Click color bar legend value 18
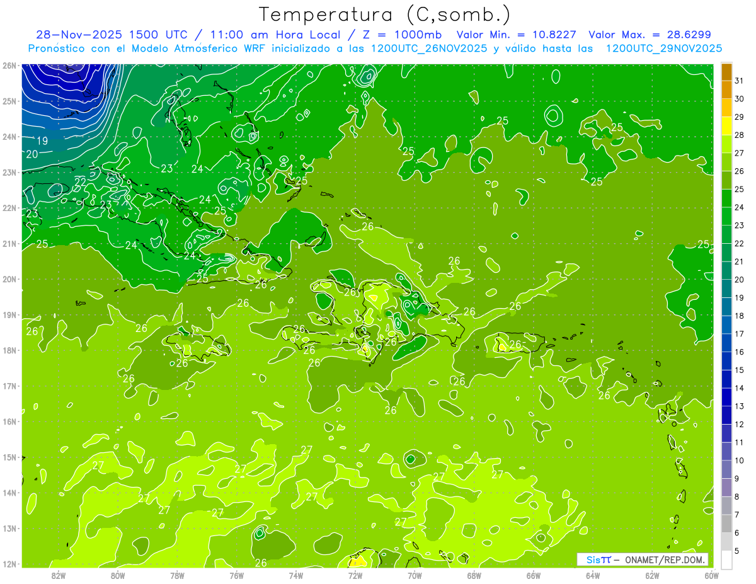 coord(740,316)
